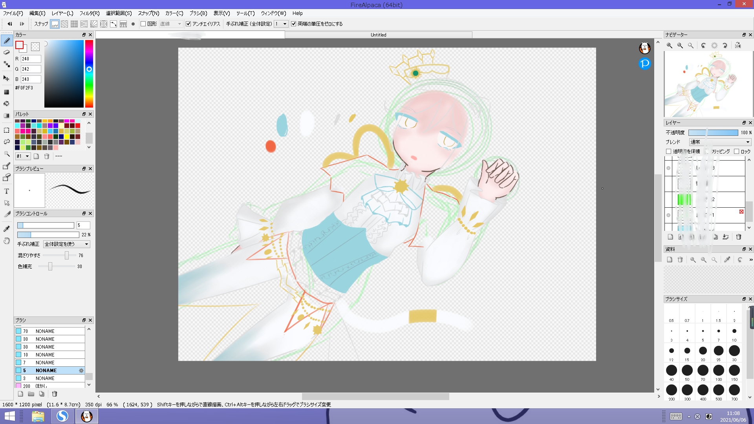
Task: Open the フィルタ(R) menu
Action: pos(90,13)
